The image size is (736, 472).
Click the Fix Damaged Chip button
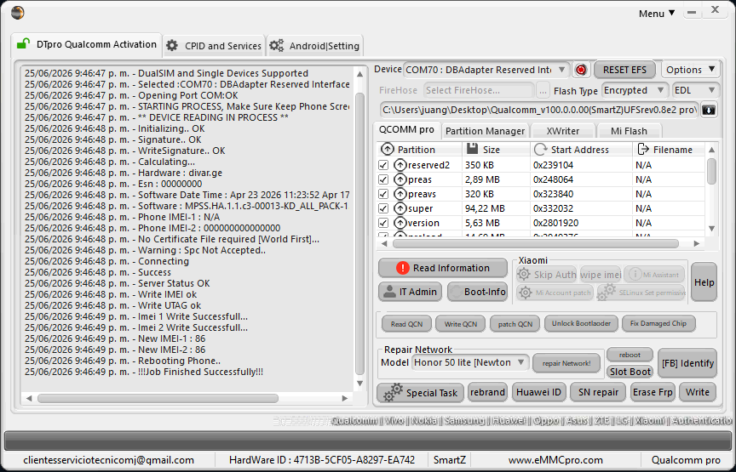click(x=658, y=323)
